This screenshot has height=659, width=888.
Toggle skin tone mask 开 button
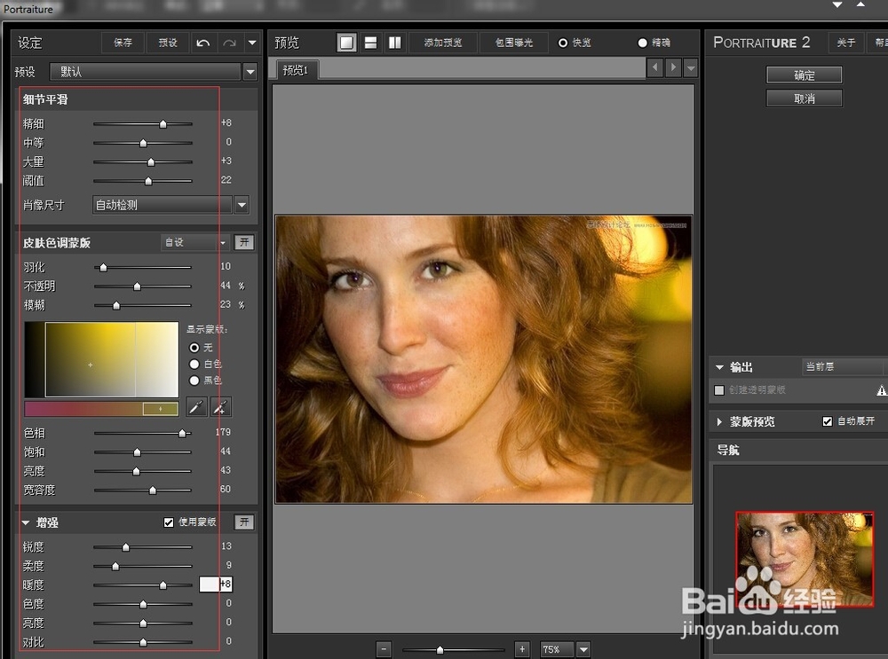tap(244, 242)
